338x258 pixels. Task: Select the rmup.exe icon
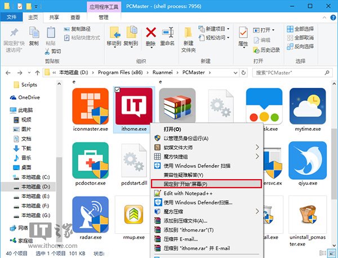pyautogui.click(x=134, y=215)
